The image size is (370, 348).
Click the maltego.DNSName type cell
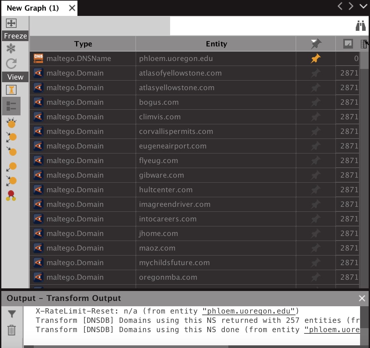pos(83,58)
